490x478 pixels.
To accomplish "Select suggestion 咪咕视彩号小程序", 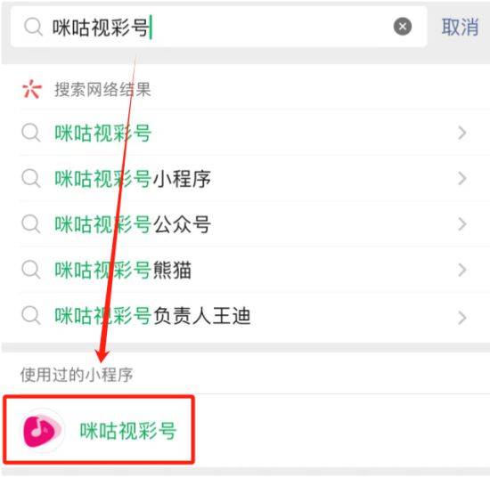I will pyautogui.click(x=245, y=178).
